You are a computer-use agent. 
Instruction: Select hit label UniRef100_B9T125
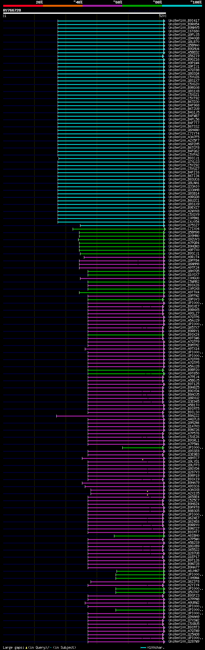click(184, 384)
